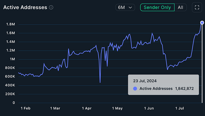The width and height of the screenshot is (205, 116).
Task: Click the 1M y-axis label
Action: click(x=12, y=59)
